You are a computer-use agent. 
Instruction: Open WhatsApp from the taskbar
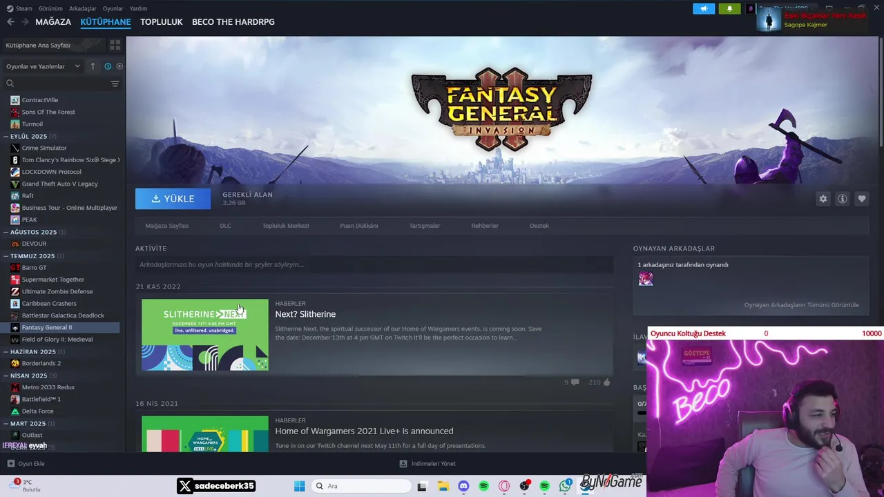pyautogui.click(x=566, y=486)
